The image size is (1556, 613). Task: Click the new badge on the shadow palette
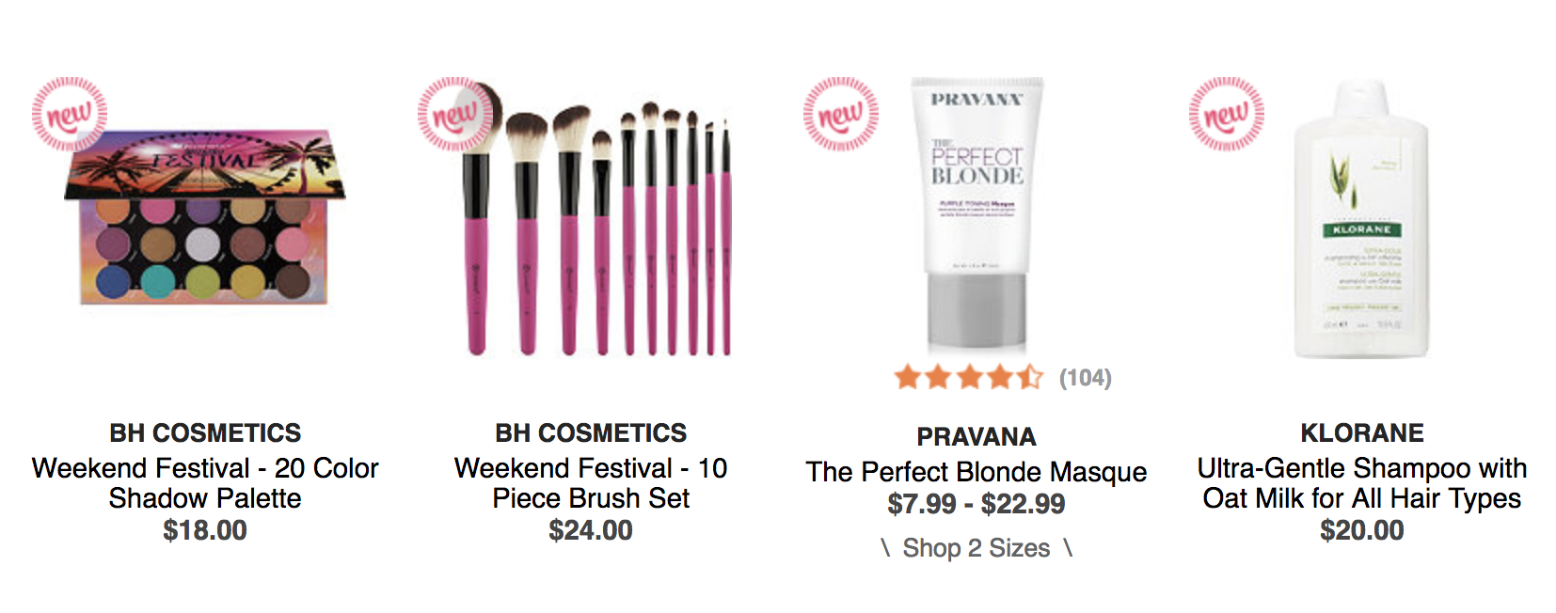(70, 115)
